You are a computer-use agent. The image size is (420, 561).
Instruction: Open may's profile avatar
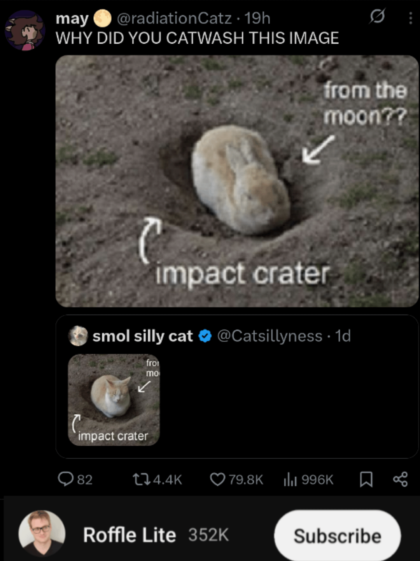(x=25, y=31)
